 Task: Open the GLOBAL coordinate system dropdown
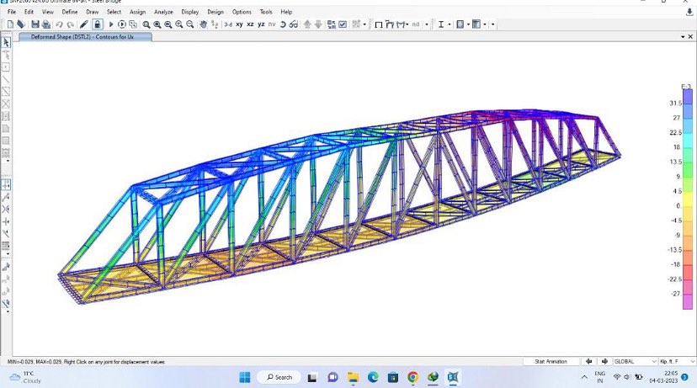[x=634, y=361]
